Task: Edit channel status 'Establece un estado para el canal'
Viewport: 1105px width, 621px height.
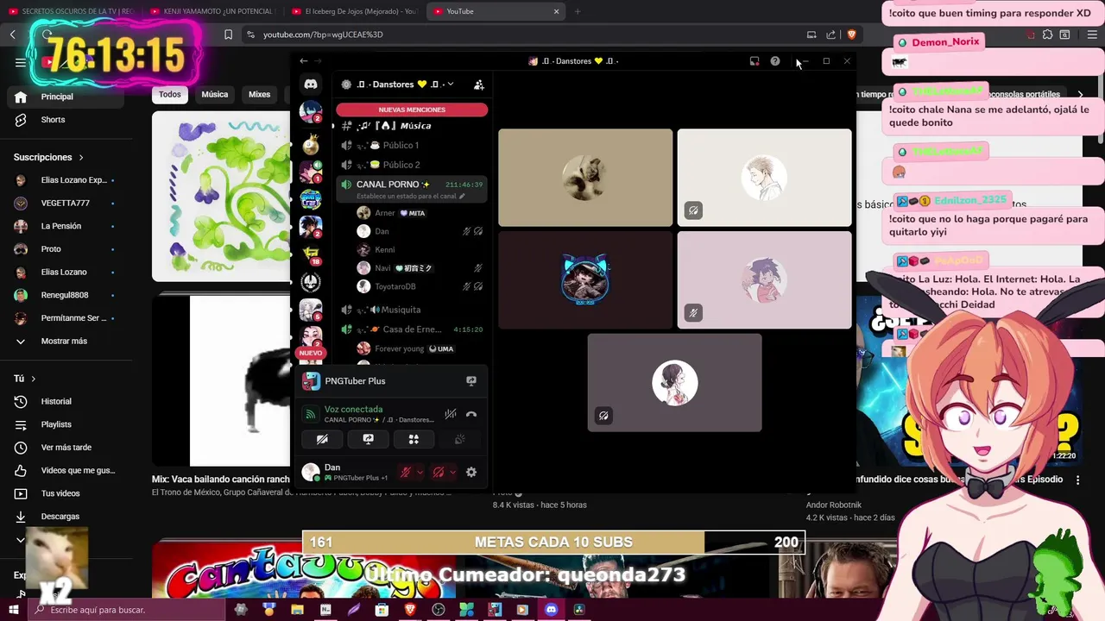Action: [410, 197]
